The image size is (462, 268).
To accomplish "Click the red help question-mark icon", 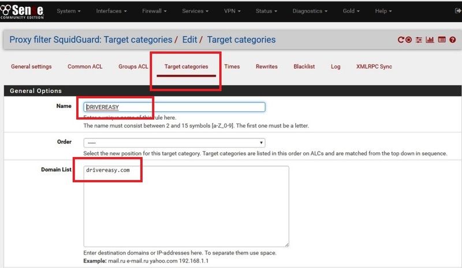I will click(453, 39).
